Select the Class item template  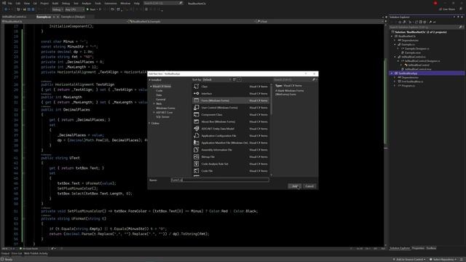[x=231, y=87]
